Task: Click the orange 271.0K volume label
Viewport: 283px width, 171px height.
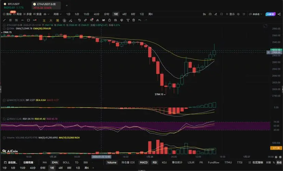Action: click(x=276, y=148)
